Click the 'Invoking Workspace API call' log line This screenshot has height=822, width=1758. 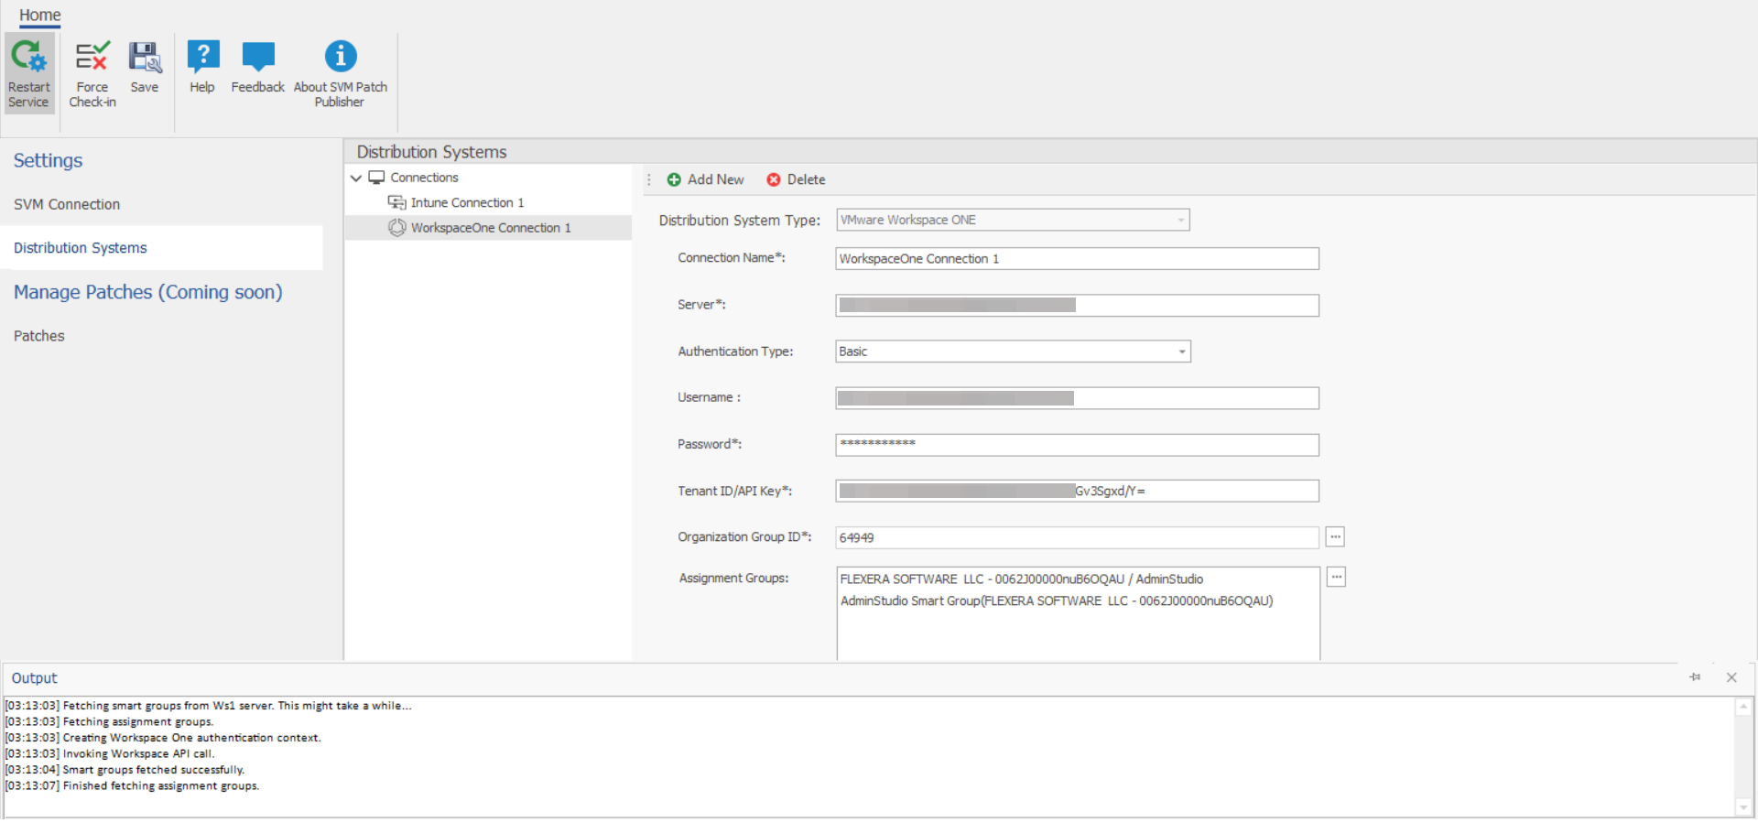(110, 754)
